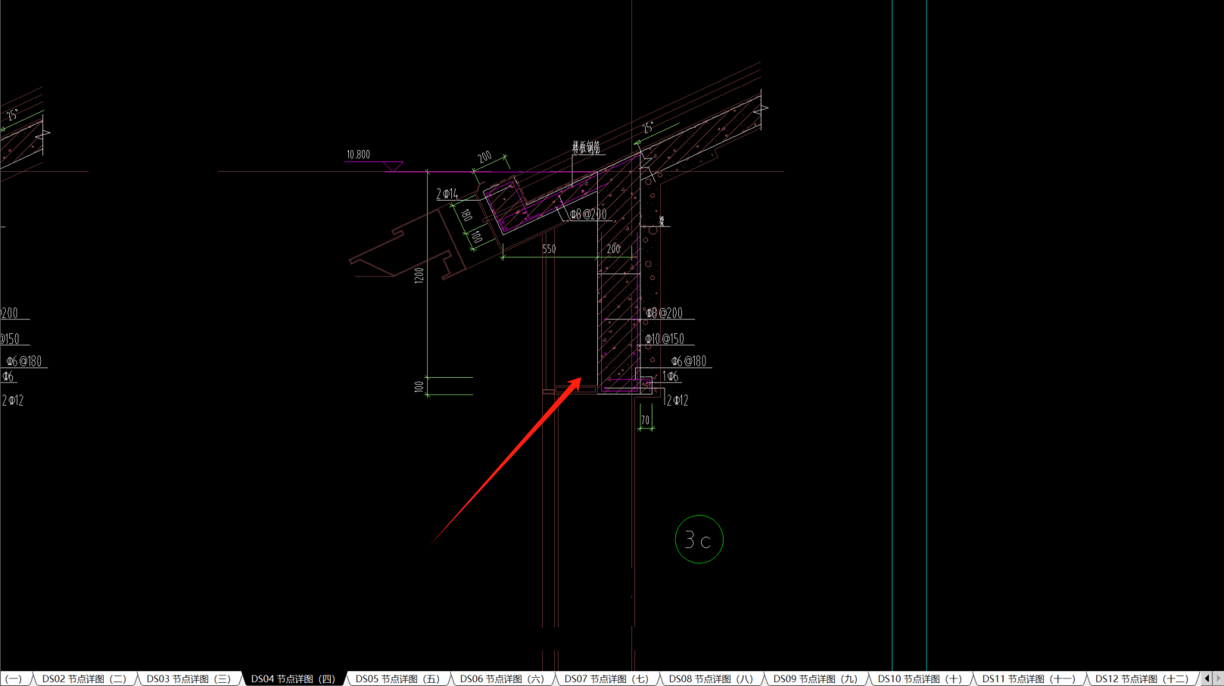This screenshot has height=686, width=1224.
Task: Switch to the DS09 节点详图（九） tab
Action: (x=815, y=678)
